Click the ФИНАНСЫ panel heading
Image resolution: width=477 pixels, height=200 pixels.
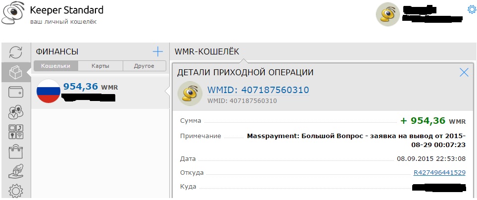pyautogui.click(x=57, y=52)
